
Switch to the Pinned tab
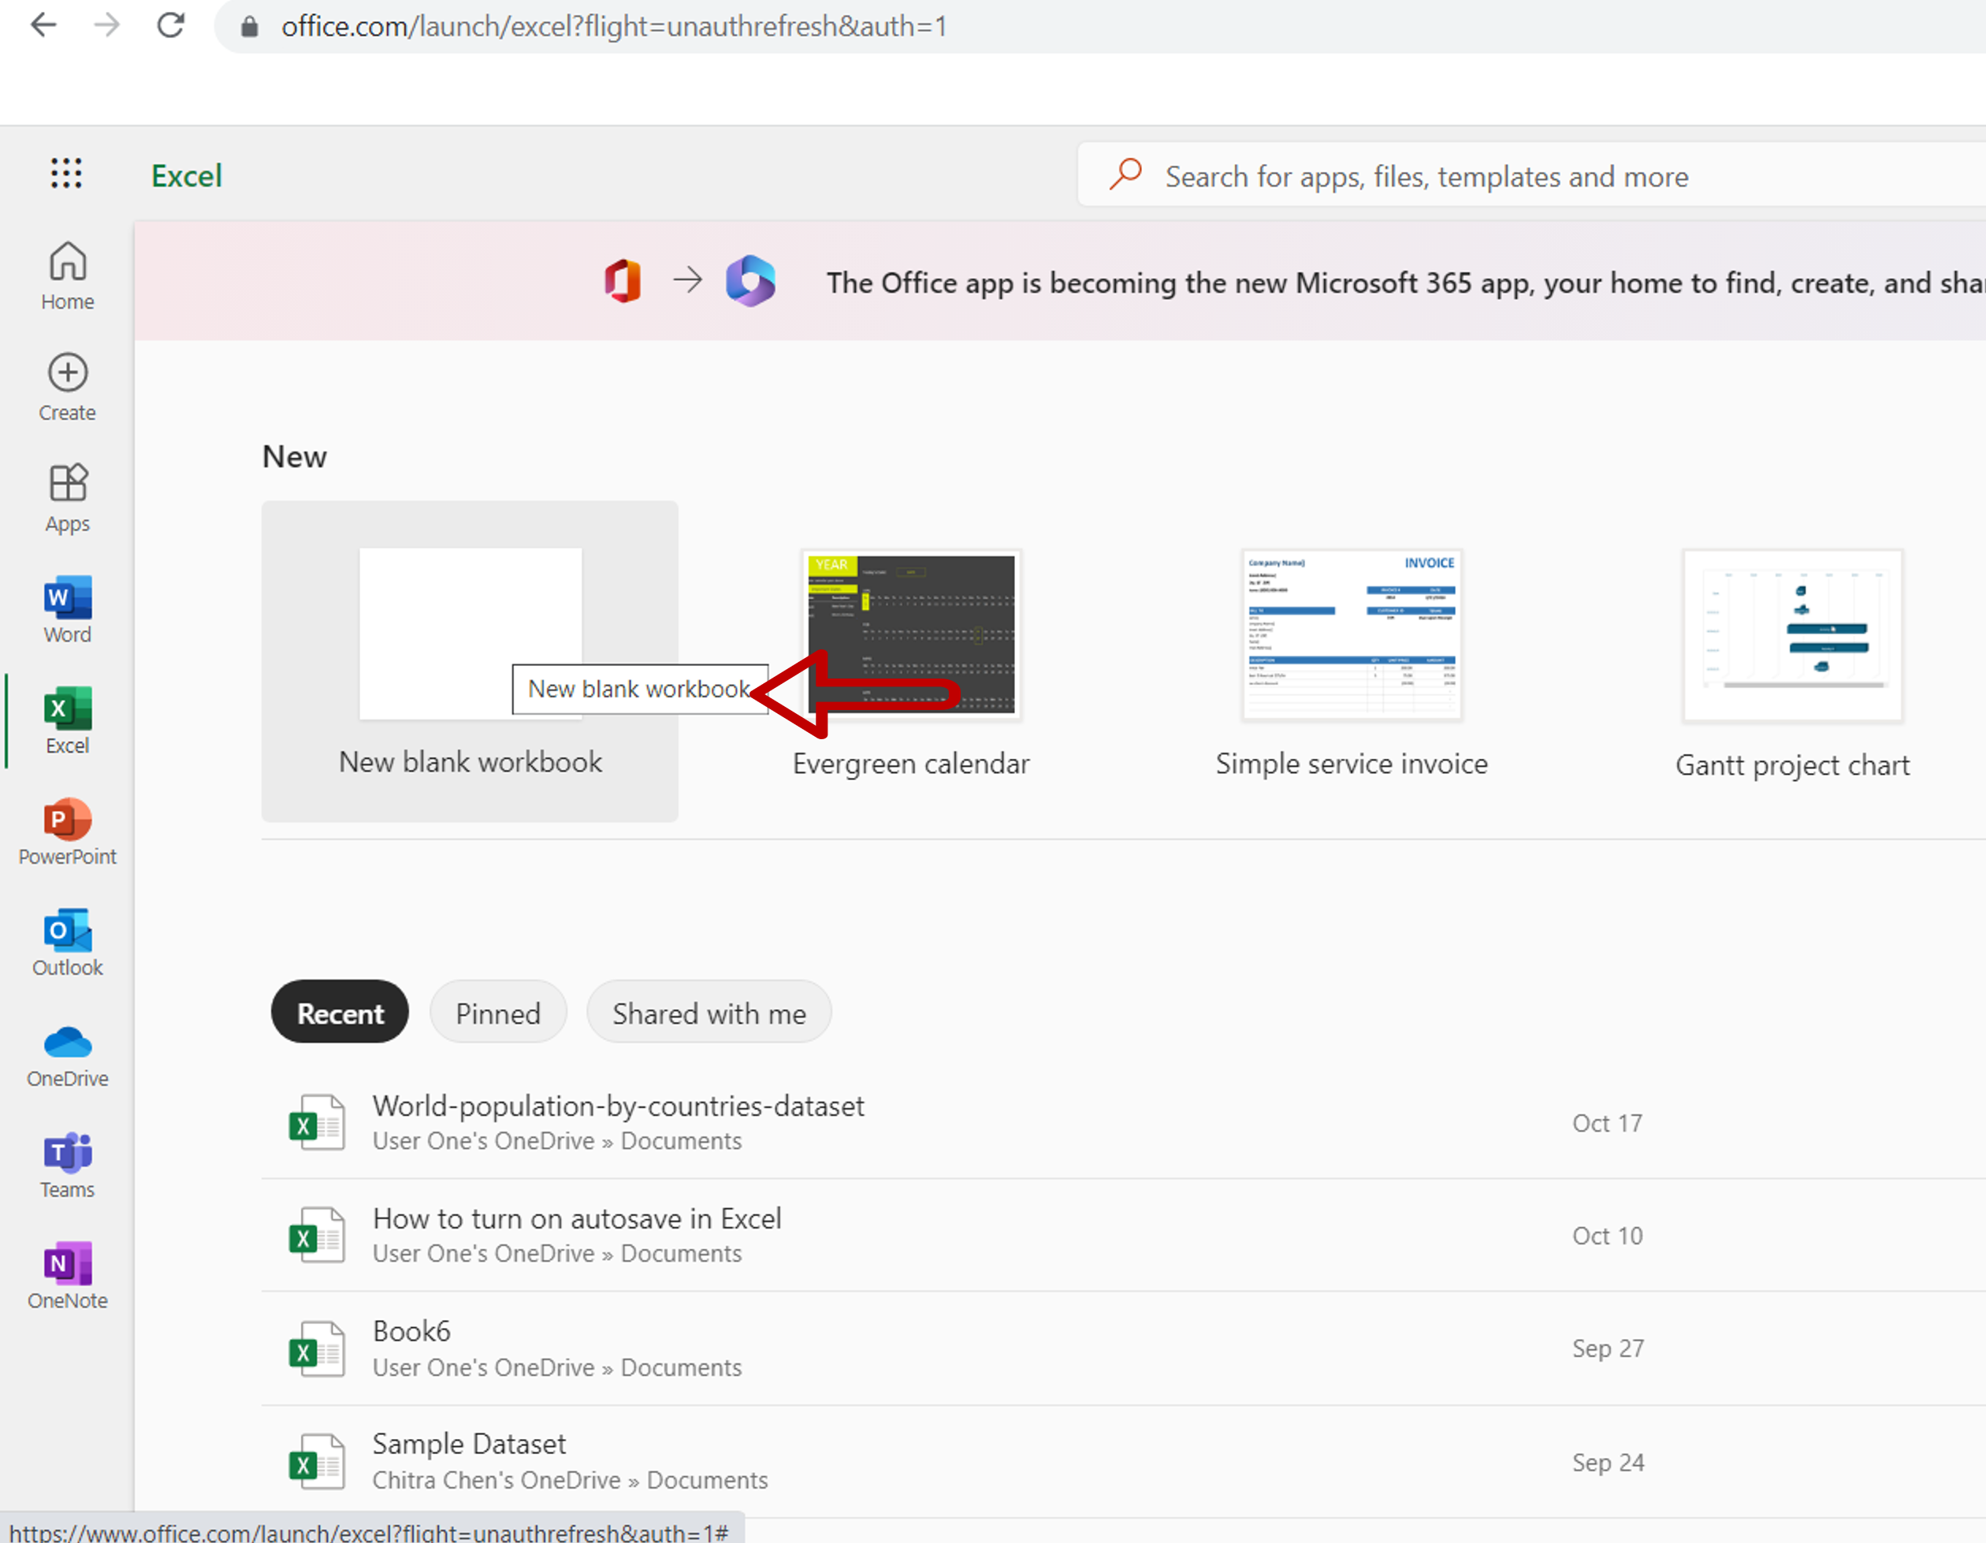click(x=497, y=1013)
